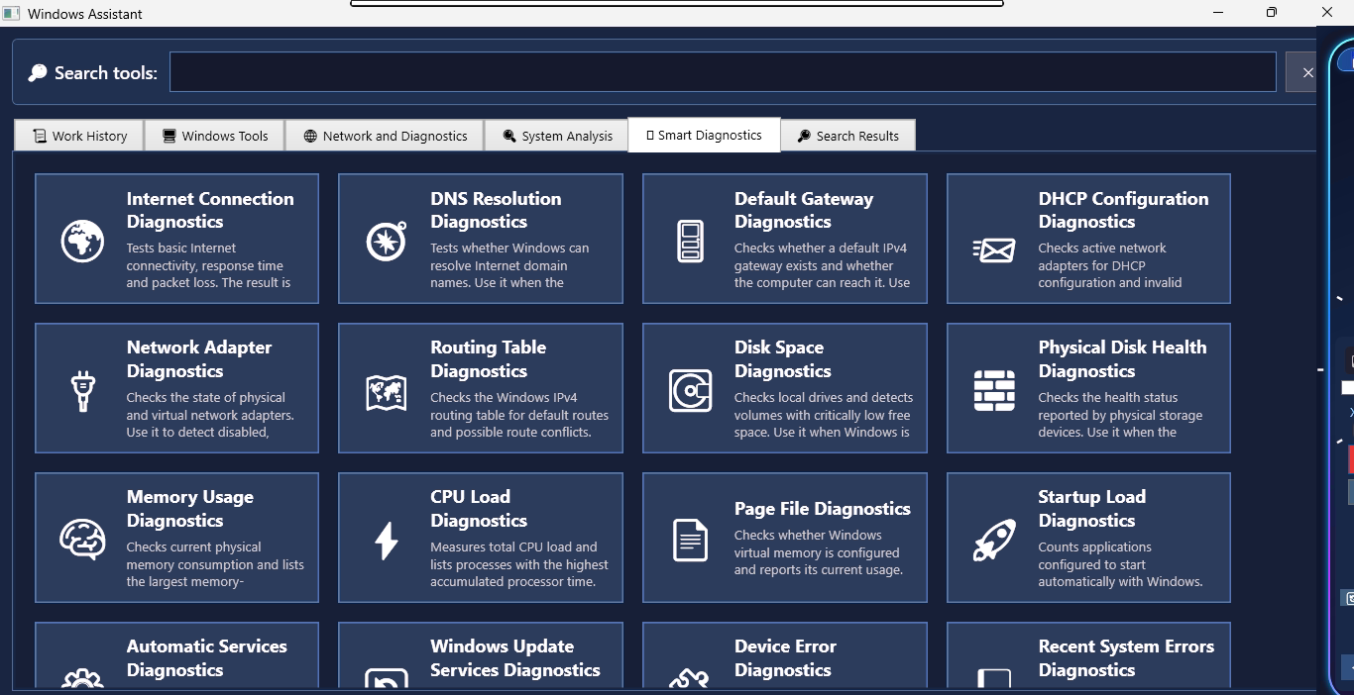This screenshot has width=1354, height=695.
Task: Click the disk icon of Disk Space Diagnostics
Action: [x=690, y=391]
